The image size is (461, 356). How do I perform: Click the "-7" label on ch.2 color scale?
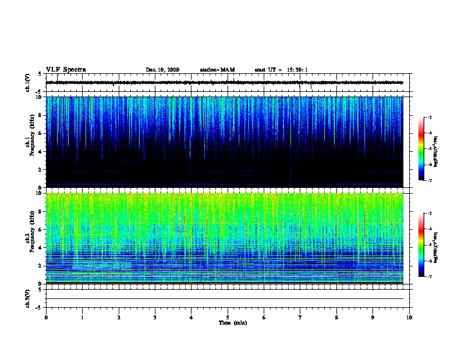429,277
